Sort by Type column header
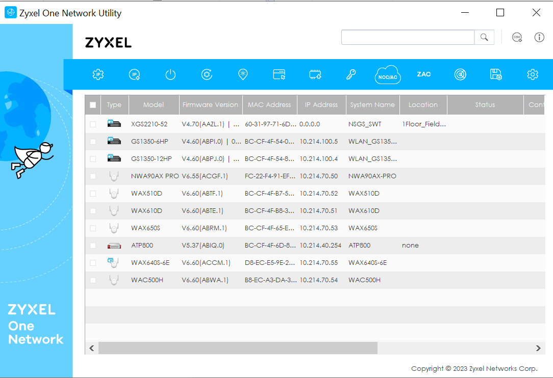The height and width of the screenshot is (378, 553). click(115, 104)
